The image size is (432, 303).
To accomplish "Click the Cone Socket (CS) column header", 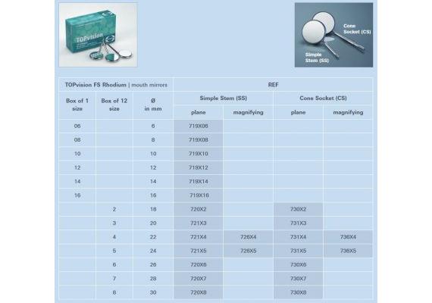I will 323,98.
